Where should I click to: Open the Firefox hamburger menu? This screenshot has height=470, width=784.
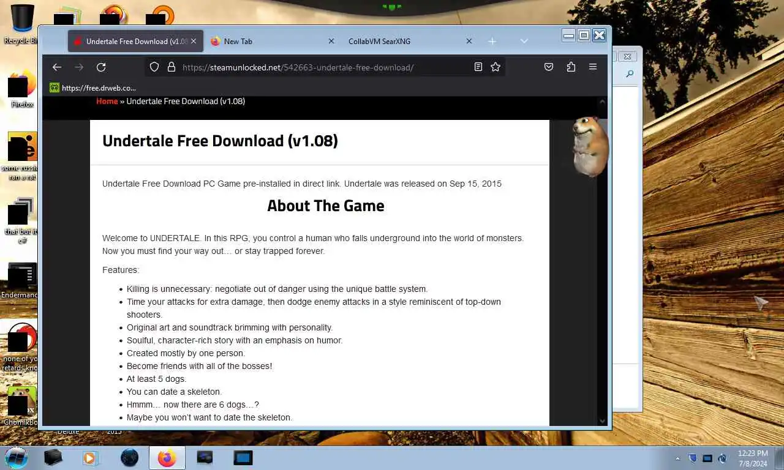click(x=593, y=67)
